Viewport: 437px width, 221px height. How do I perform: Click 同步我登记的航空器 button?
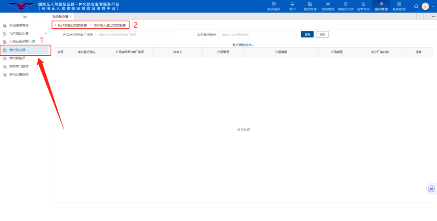[70, 25]
